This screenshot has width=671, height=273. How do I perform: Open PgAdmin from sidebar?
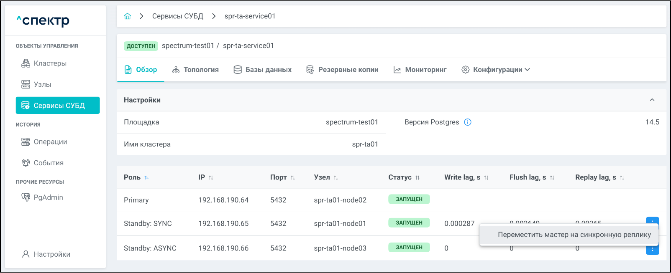[48, 197]
